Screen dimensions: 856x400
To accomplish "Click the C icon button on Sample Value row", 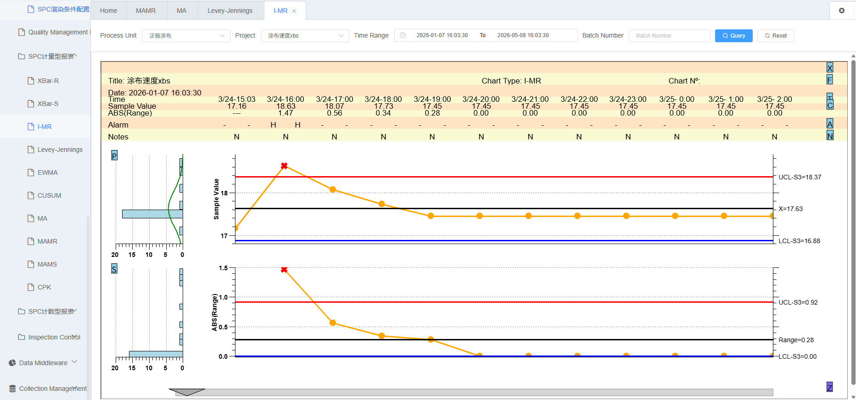I will [830, 105].
